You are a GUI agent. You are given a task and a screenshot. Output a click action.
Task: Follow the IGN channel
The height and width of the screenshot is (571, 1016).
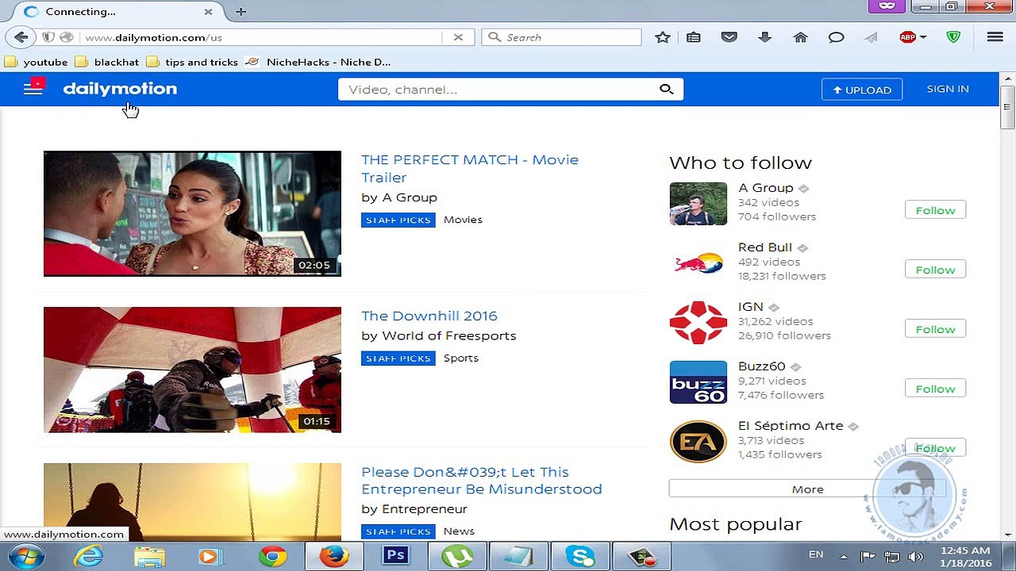tap(935, 329)
